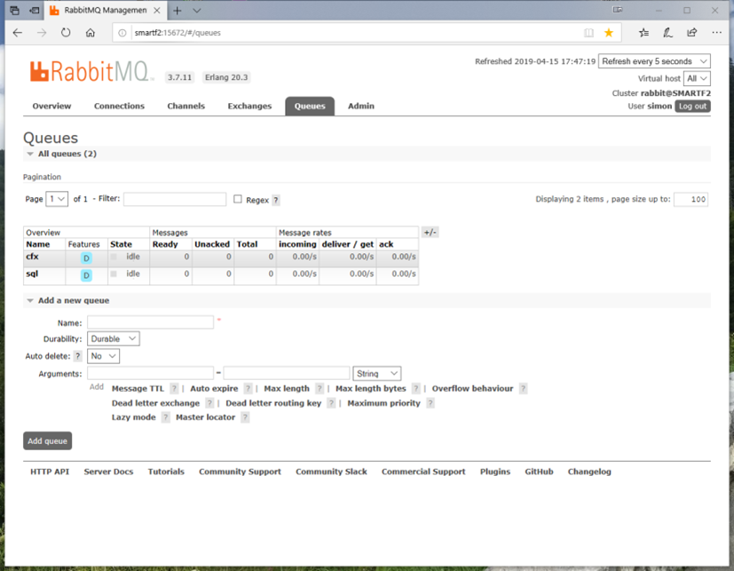Image resolution: width=734 pixels, height=571 pixels.
Task: Switch to the Connections tab
Action: point(119,106)
